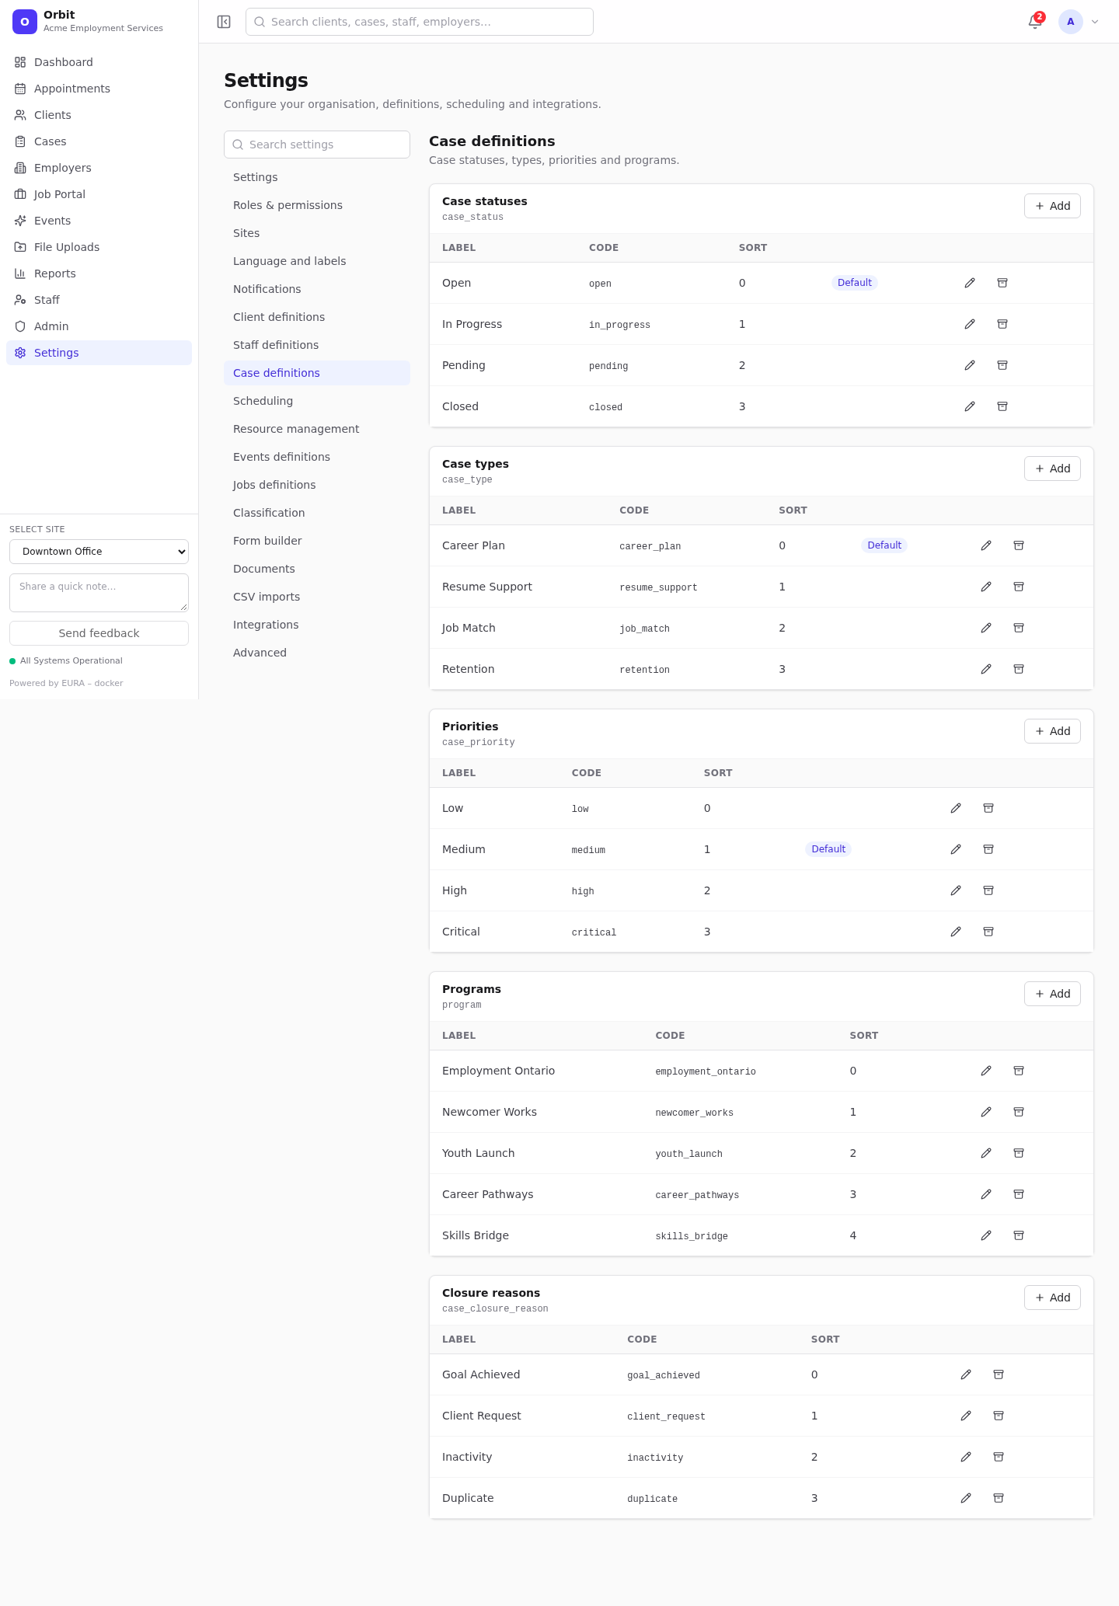
Task: Archive the Low priority
Action: [x=988, y=808]
